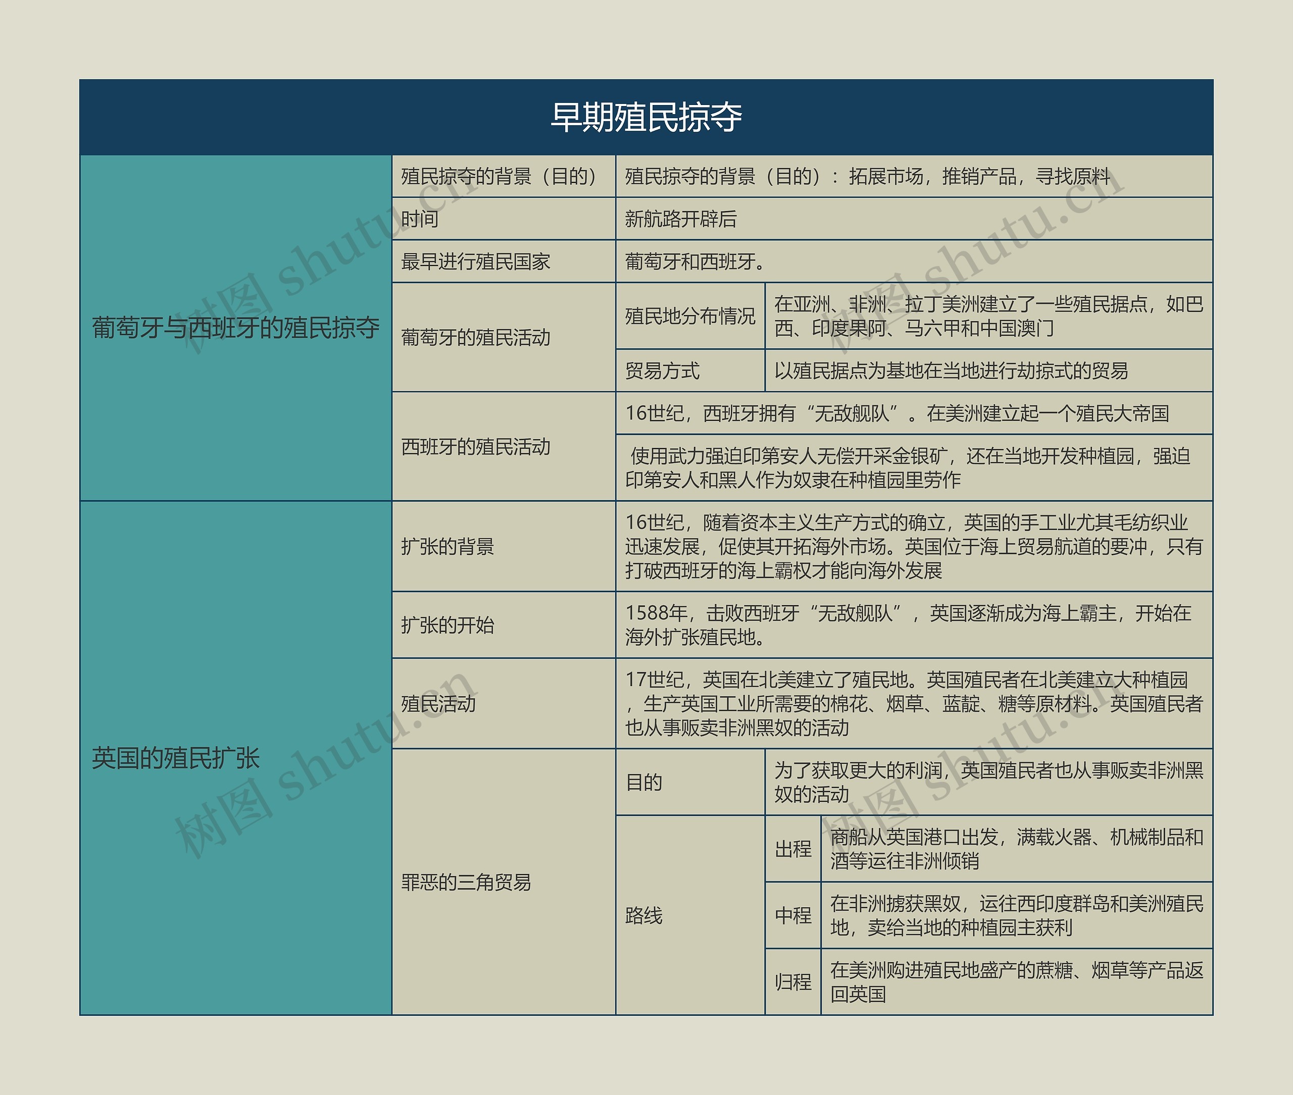This screenshot has width=1293, height=1095.
Task: Click the 殖民掠夺的背景（目的） label cell
Action: pyautogui.click(x=504, y=176)
